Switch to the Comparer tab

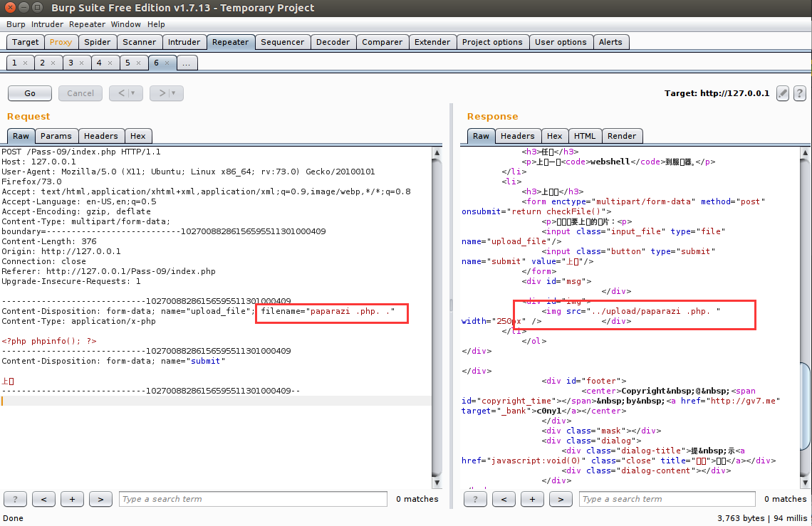point(382,42)
